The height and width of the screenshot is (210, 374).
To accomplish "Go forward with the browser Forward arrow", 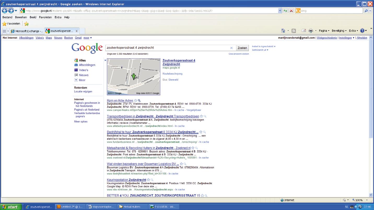I will pos(11,11).
